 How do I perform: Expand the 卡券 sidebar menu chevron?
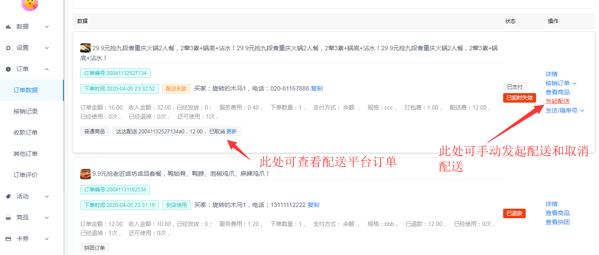coord(47,239)
